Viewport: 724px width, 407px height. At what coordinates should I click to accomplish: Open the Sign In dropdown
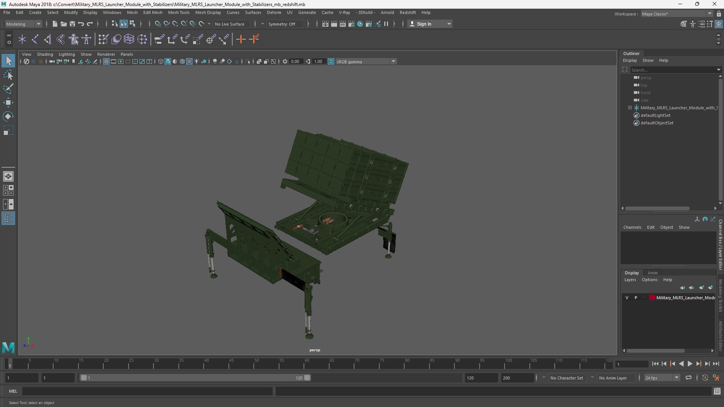430,24
